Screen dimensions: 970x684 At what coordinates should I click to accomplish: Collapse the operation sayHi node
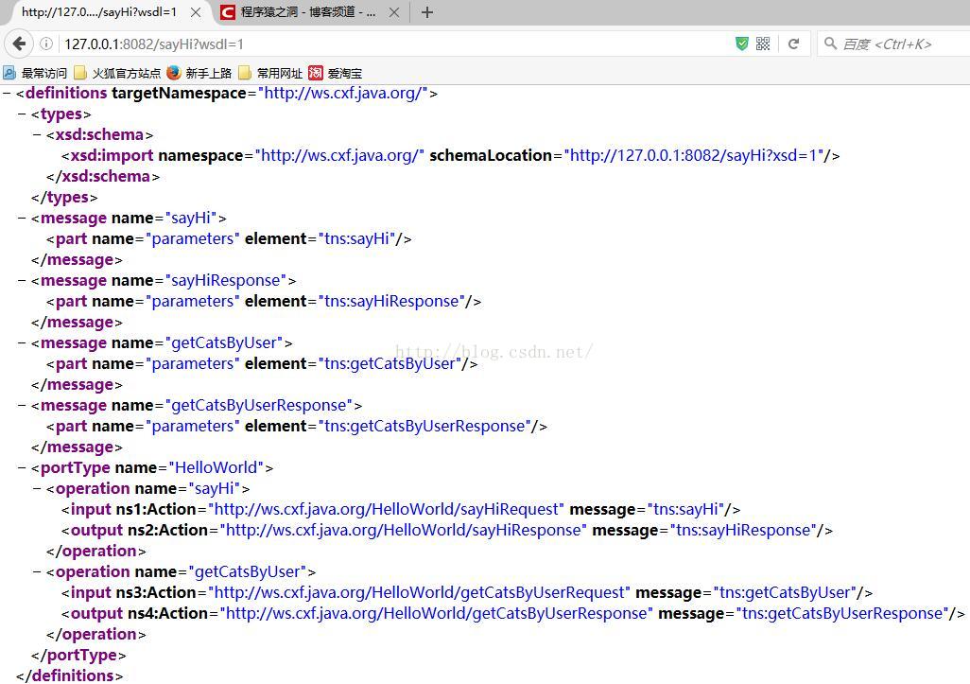37,489
